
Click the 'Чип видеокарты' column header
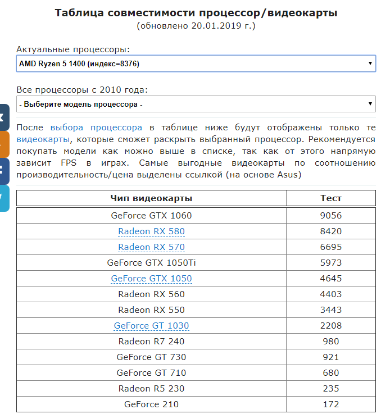(151, 198)
